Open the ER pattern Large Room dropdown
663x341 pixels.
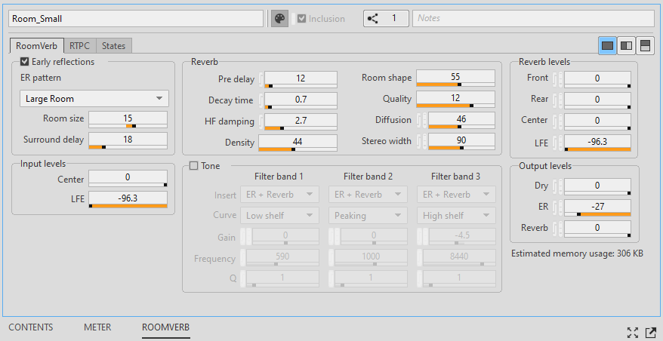(x=94, y=99)
